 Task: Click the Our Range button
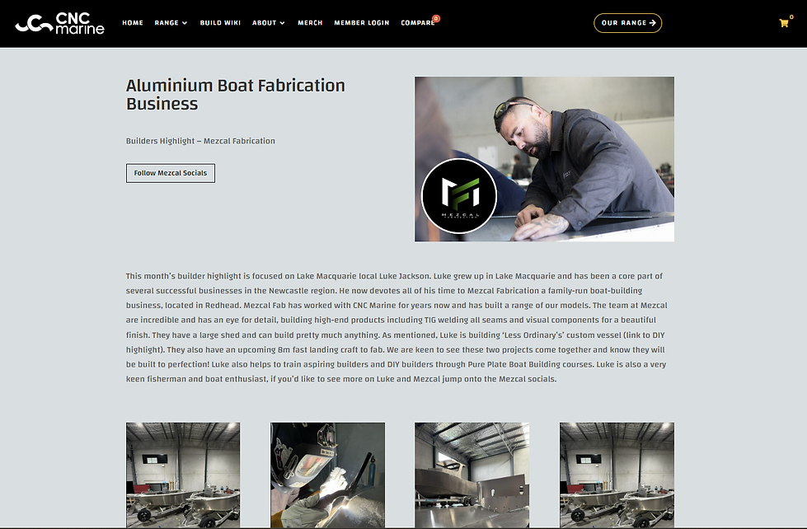click(628, 22)
